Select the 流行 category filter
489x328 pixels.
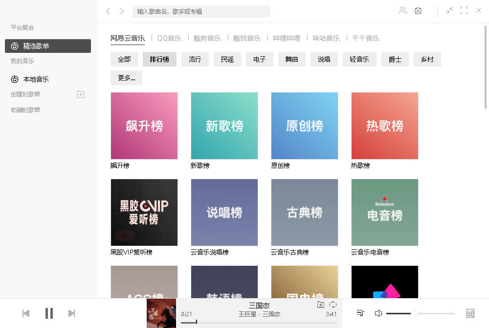[195, 59]
